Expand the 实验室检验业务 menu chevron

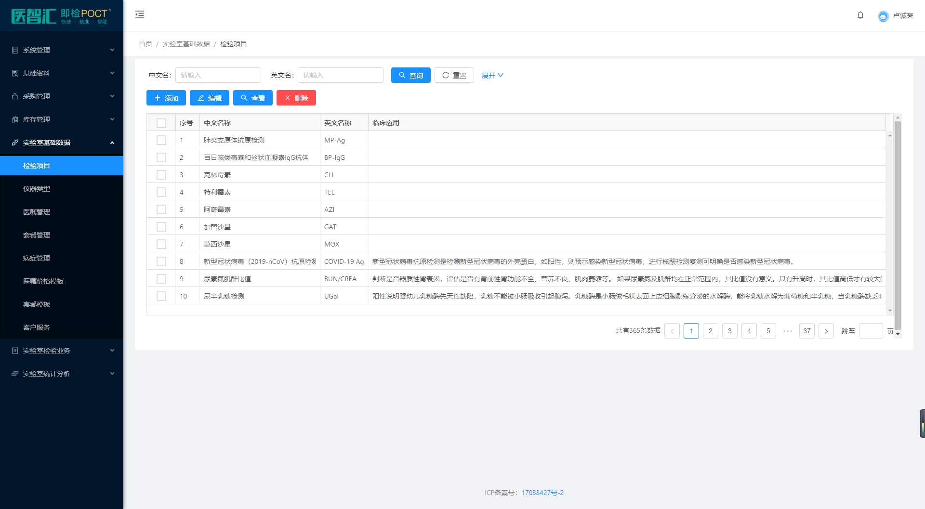[x=112, y=351]
